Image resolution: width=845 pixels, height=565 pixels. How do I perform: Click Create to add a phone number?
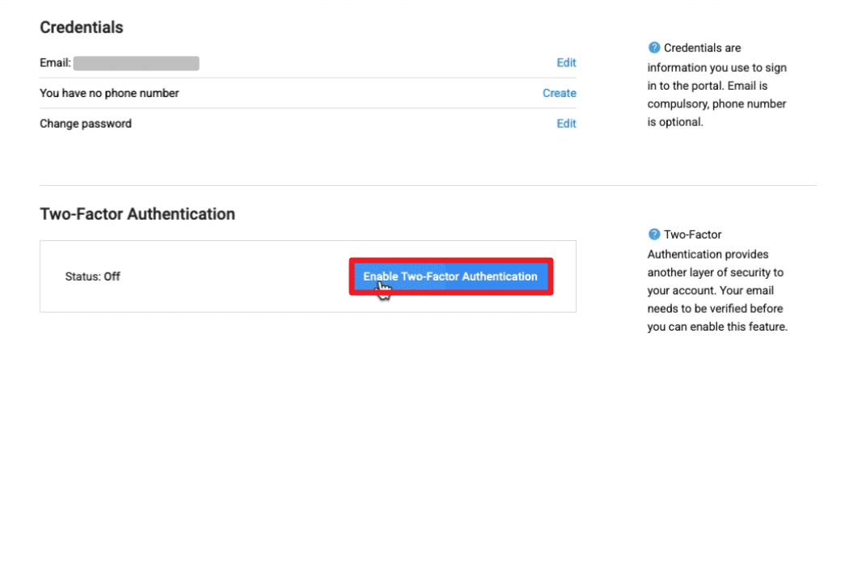point(559,93)
